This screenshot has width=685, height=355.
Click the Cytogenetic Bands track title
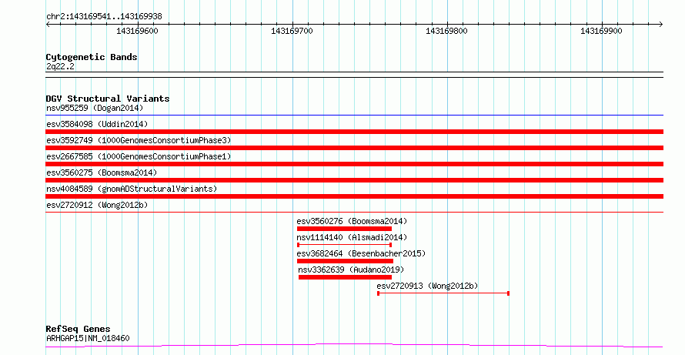click(x=92, y=57)
